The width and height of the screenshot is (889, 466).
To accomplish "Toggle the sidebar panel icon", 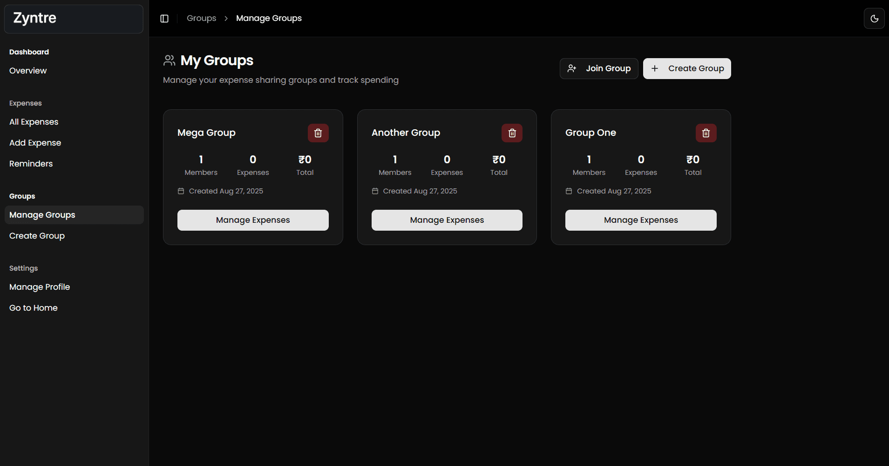I will [x=164, y=19].
